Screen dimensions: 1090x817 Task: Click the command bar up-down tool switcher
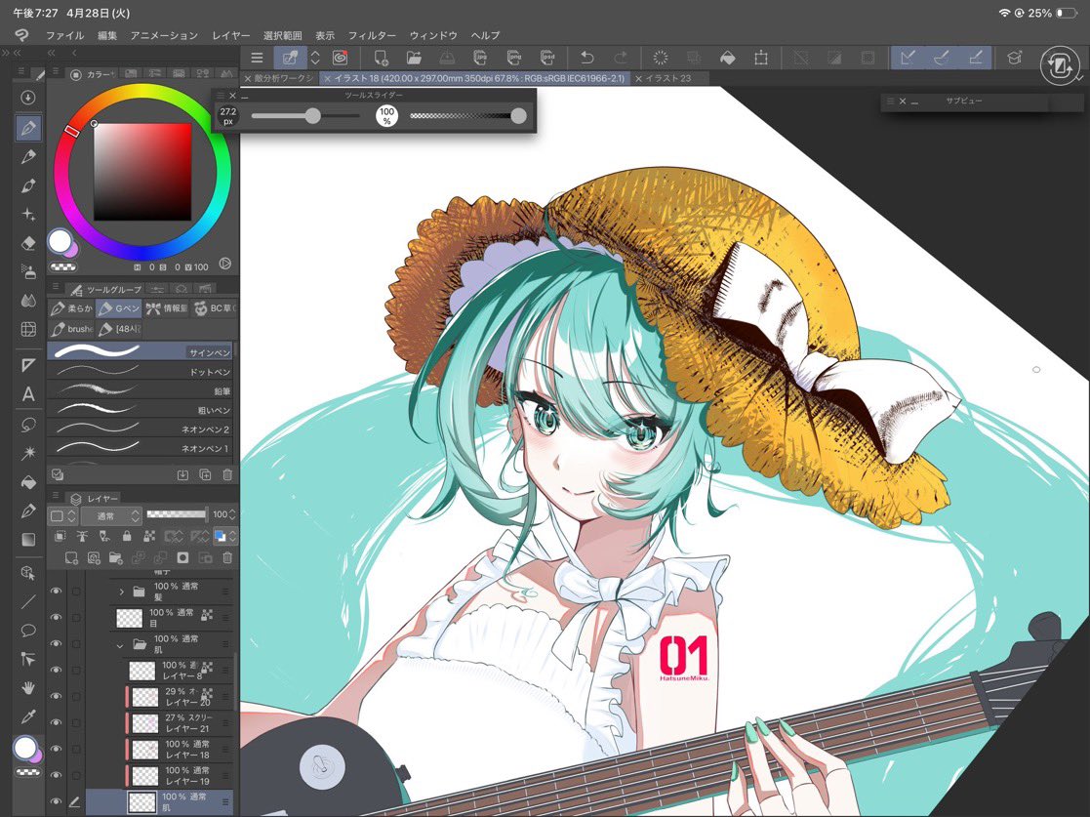pyautogui.click(x=315, y=58)
